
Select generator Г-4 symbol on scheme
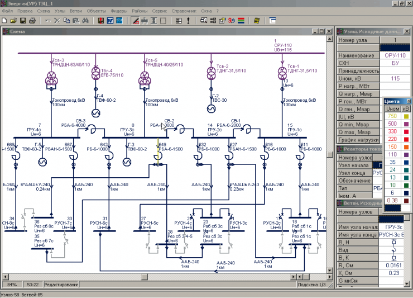coord(95,113)
